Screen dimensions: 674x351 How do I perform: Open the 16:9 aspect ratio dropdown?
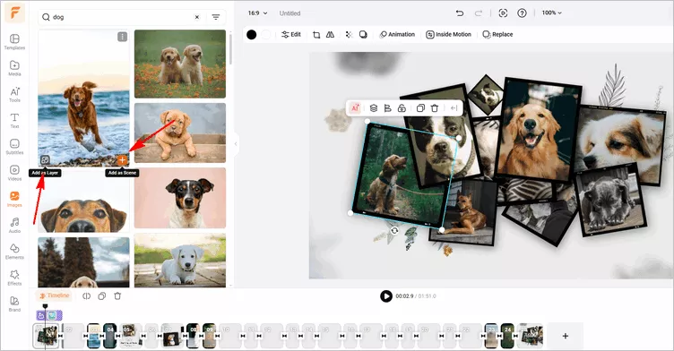257,13
